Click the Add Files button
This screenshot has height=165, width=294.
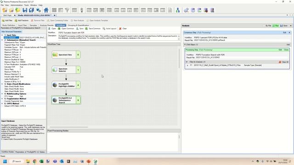click(7, 20)
